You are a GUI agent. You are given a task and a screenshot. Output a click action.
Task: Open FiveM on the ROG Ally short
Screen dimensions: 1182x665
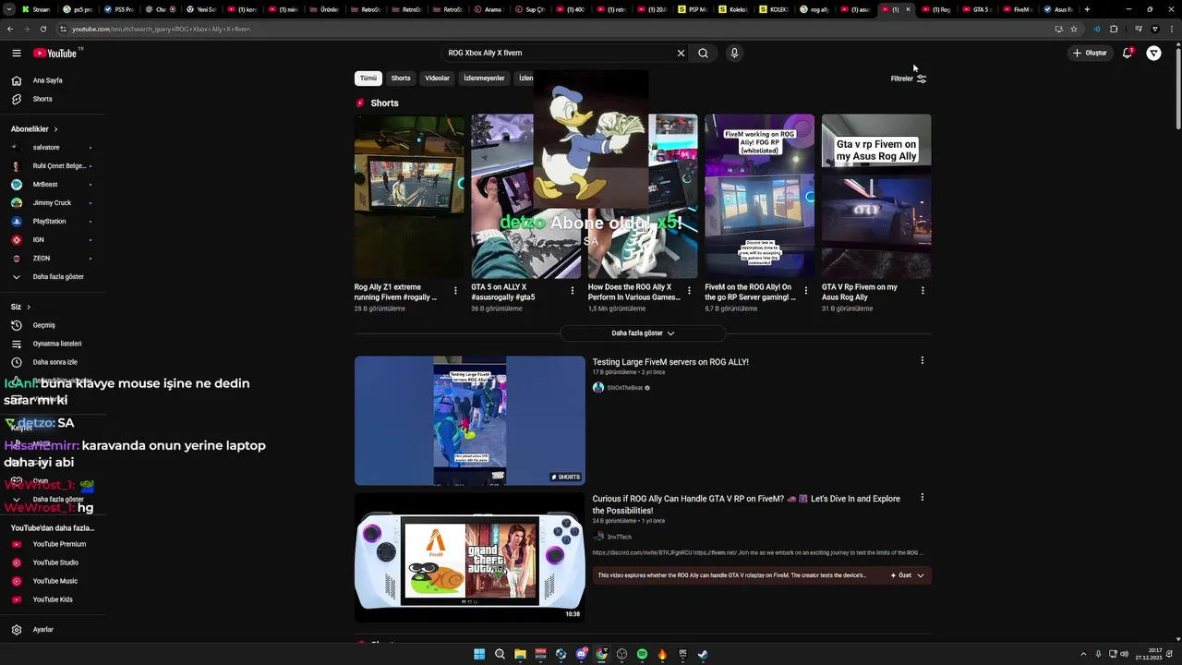[x=760, y=196]
